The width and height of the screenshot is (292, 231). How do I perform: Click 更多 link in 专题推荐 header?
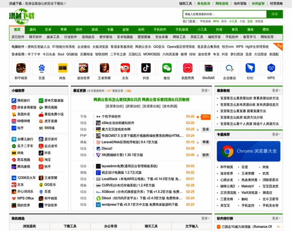pos(276,134)
